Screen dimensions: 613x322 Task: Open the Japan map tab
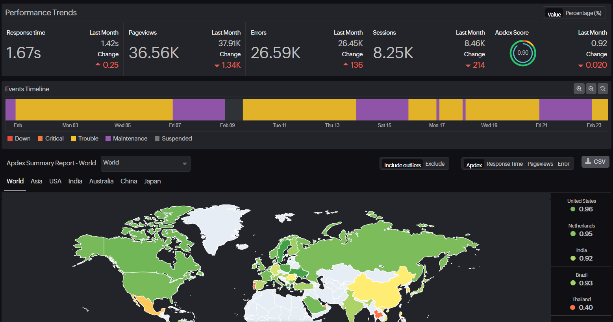coord(152,181)
